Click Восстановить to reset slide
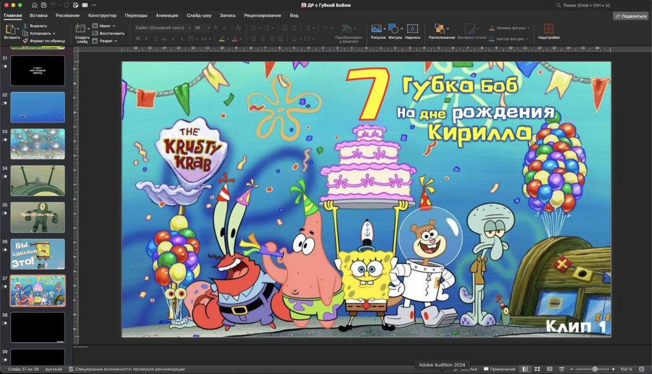Screen dimensions: 652x374 tap(108, 33)
